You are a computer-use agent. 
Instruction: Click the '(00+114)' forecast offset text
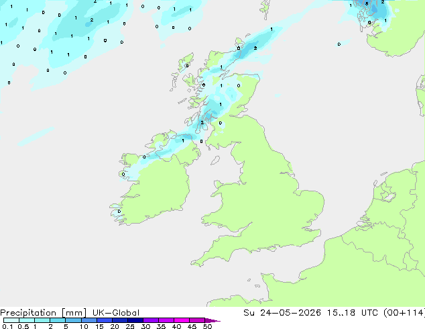tap(404, 313)
